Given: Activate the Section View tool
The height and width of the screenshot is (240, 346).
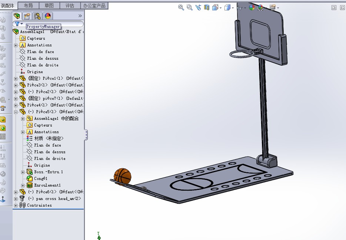Looking at the screenshot, I should click(207, 7).
